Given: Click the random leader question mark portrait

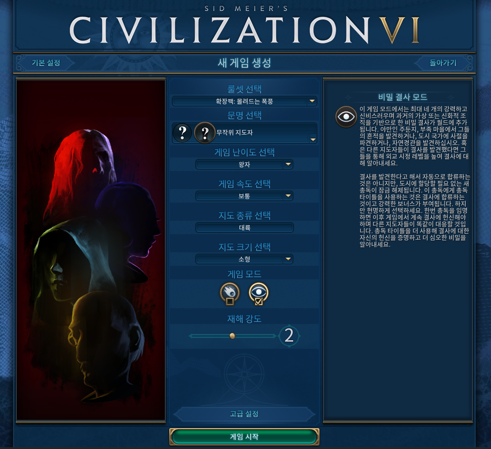Looking at the screenshot, I should click(205, 133).
